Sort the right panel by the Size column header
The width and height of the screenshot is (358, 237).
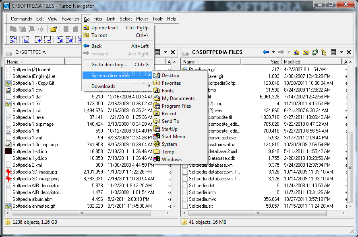pyautogui.click(x=261, y=62)
